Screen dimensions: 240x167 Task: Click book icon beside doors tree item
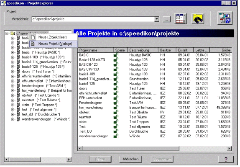click(18, 72)
